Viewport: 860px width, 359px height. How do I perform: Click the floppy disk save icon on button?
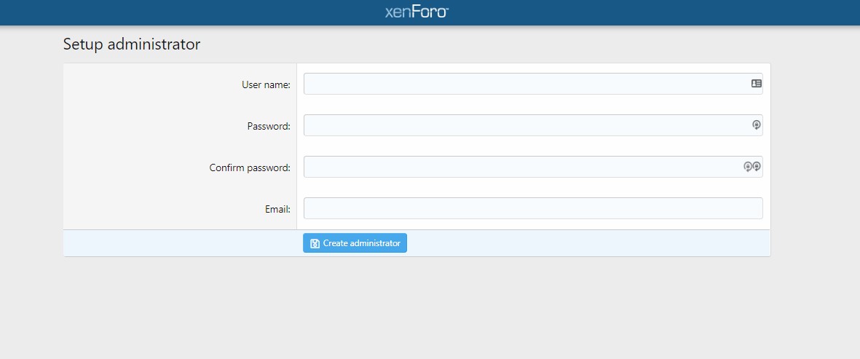coord(315,243)
